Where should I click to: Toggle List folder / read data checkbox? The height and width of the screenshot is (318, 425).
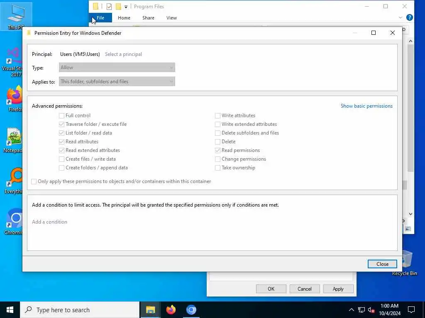[62, 133]
